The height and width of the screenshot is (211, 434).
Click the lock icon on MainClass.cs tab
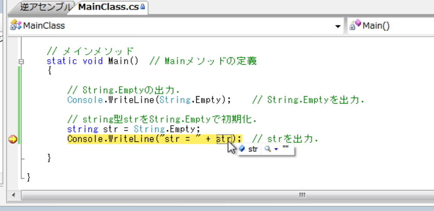pyautogui.click(x=143, y=7)
